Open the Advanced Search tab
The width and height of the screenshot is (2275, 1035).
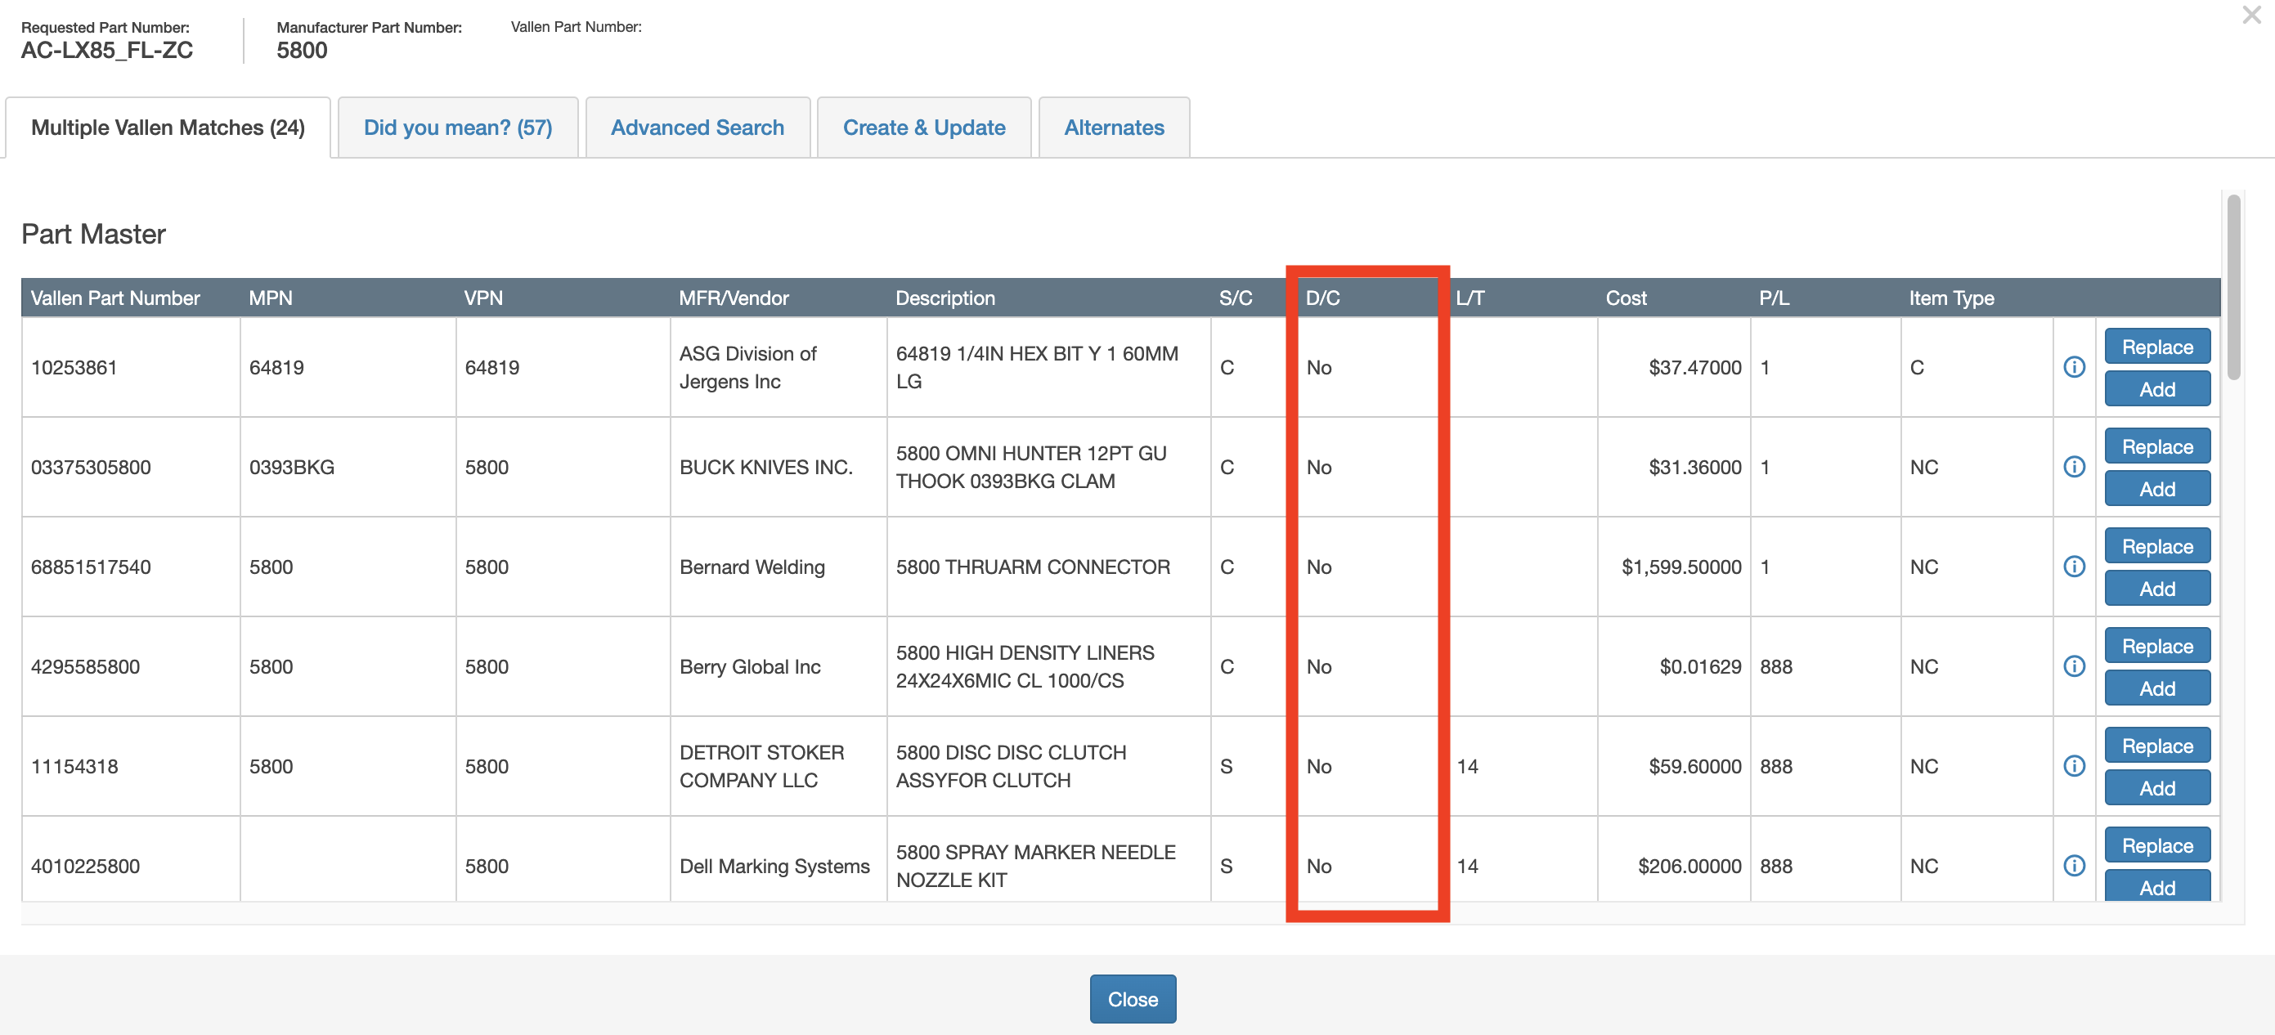697,128
